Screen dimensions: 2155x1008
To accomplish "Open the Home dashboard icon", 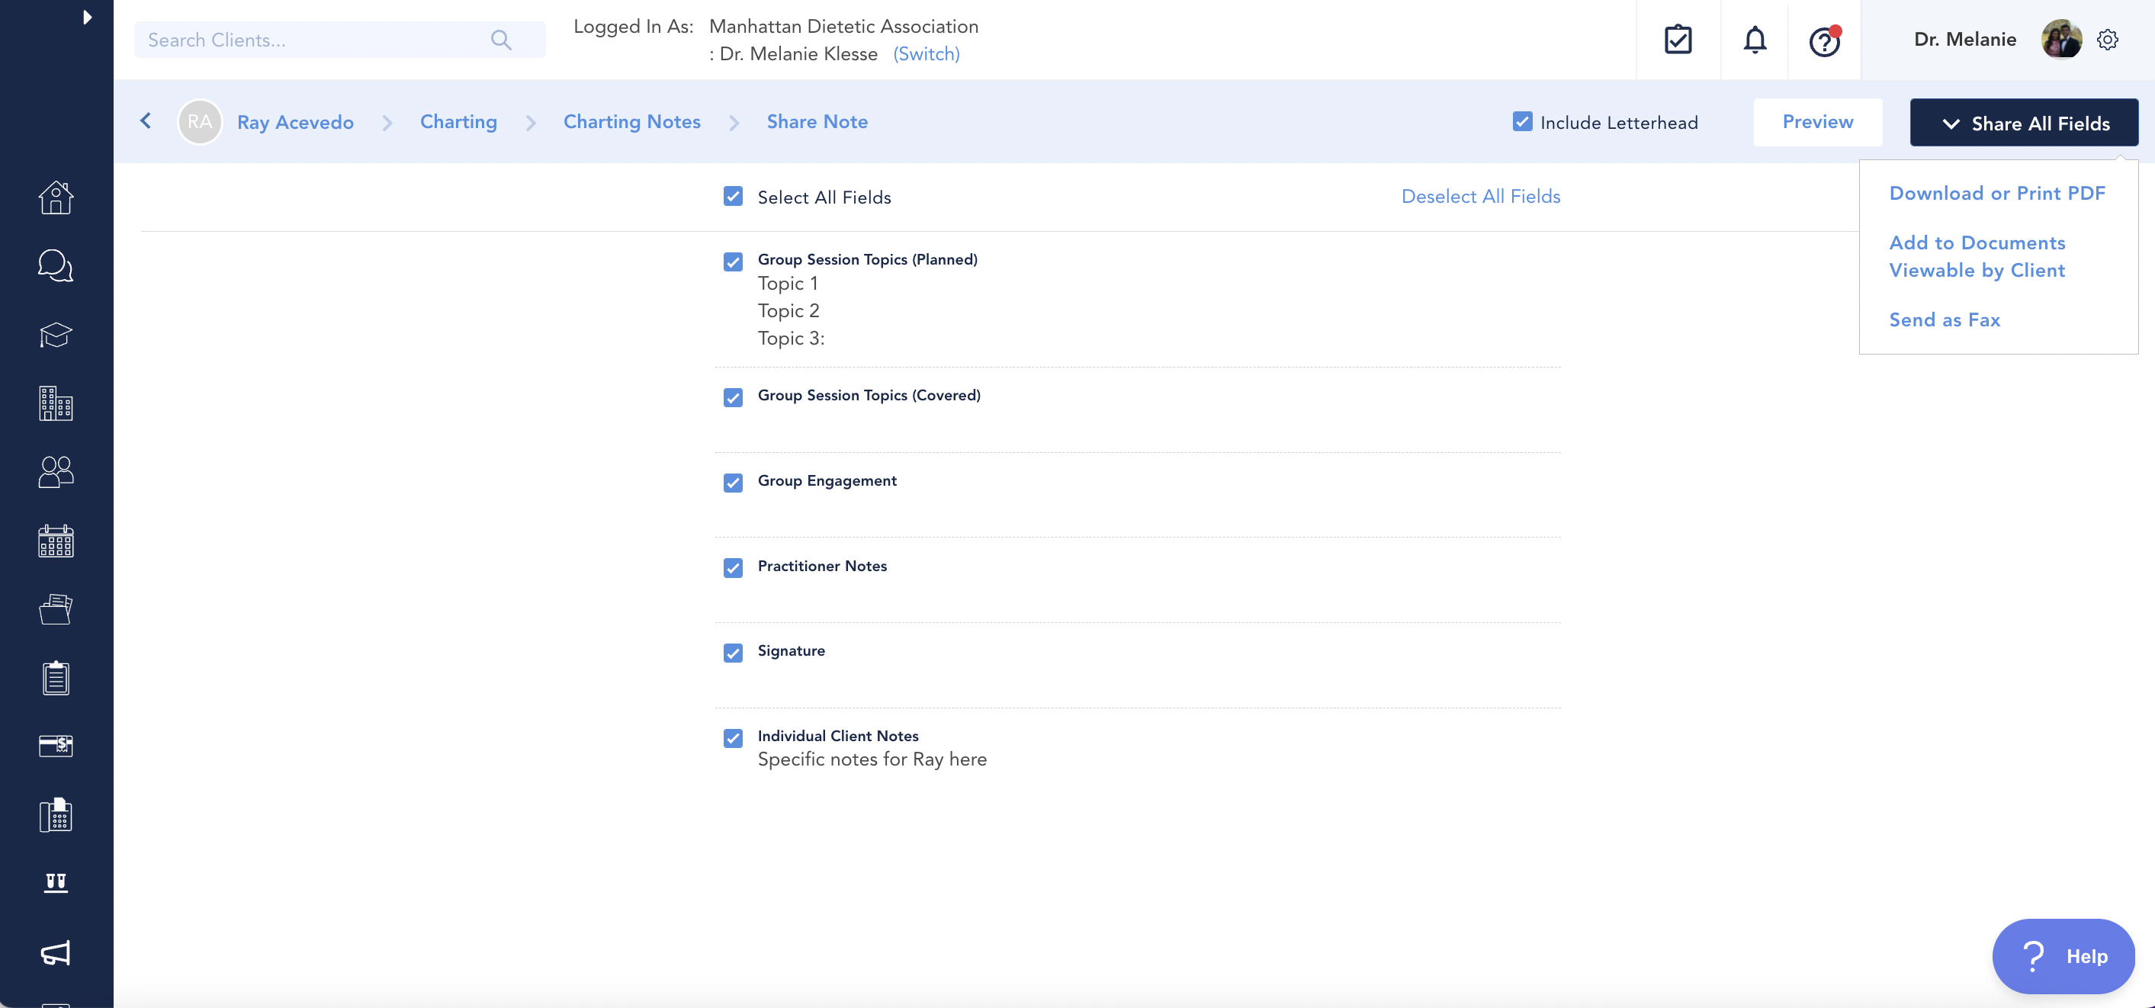I will click(55, 197).
